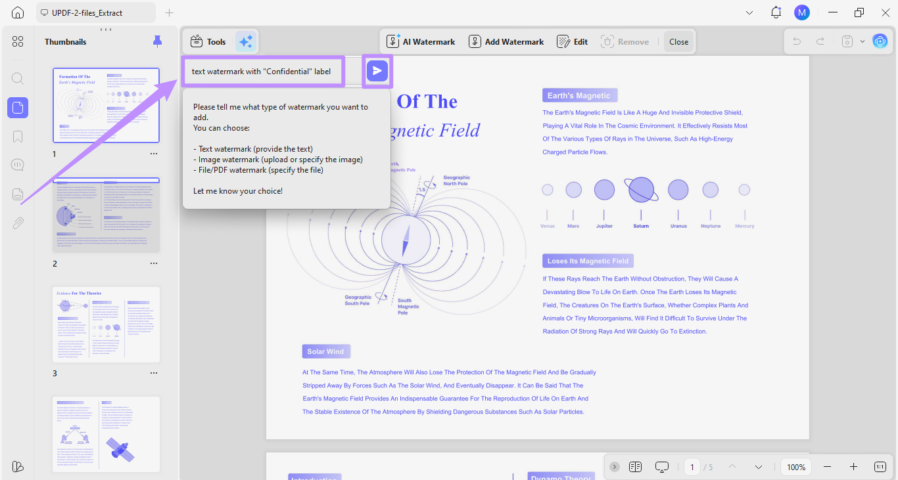
Task: Select page 4 thumbnail
Action: point(106,434)
